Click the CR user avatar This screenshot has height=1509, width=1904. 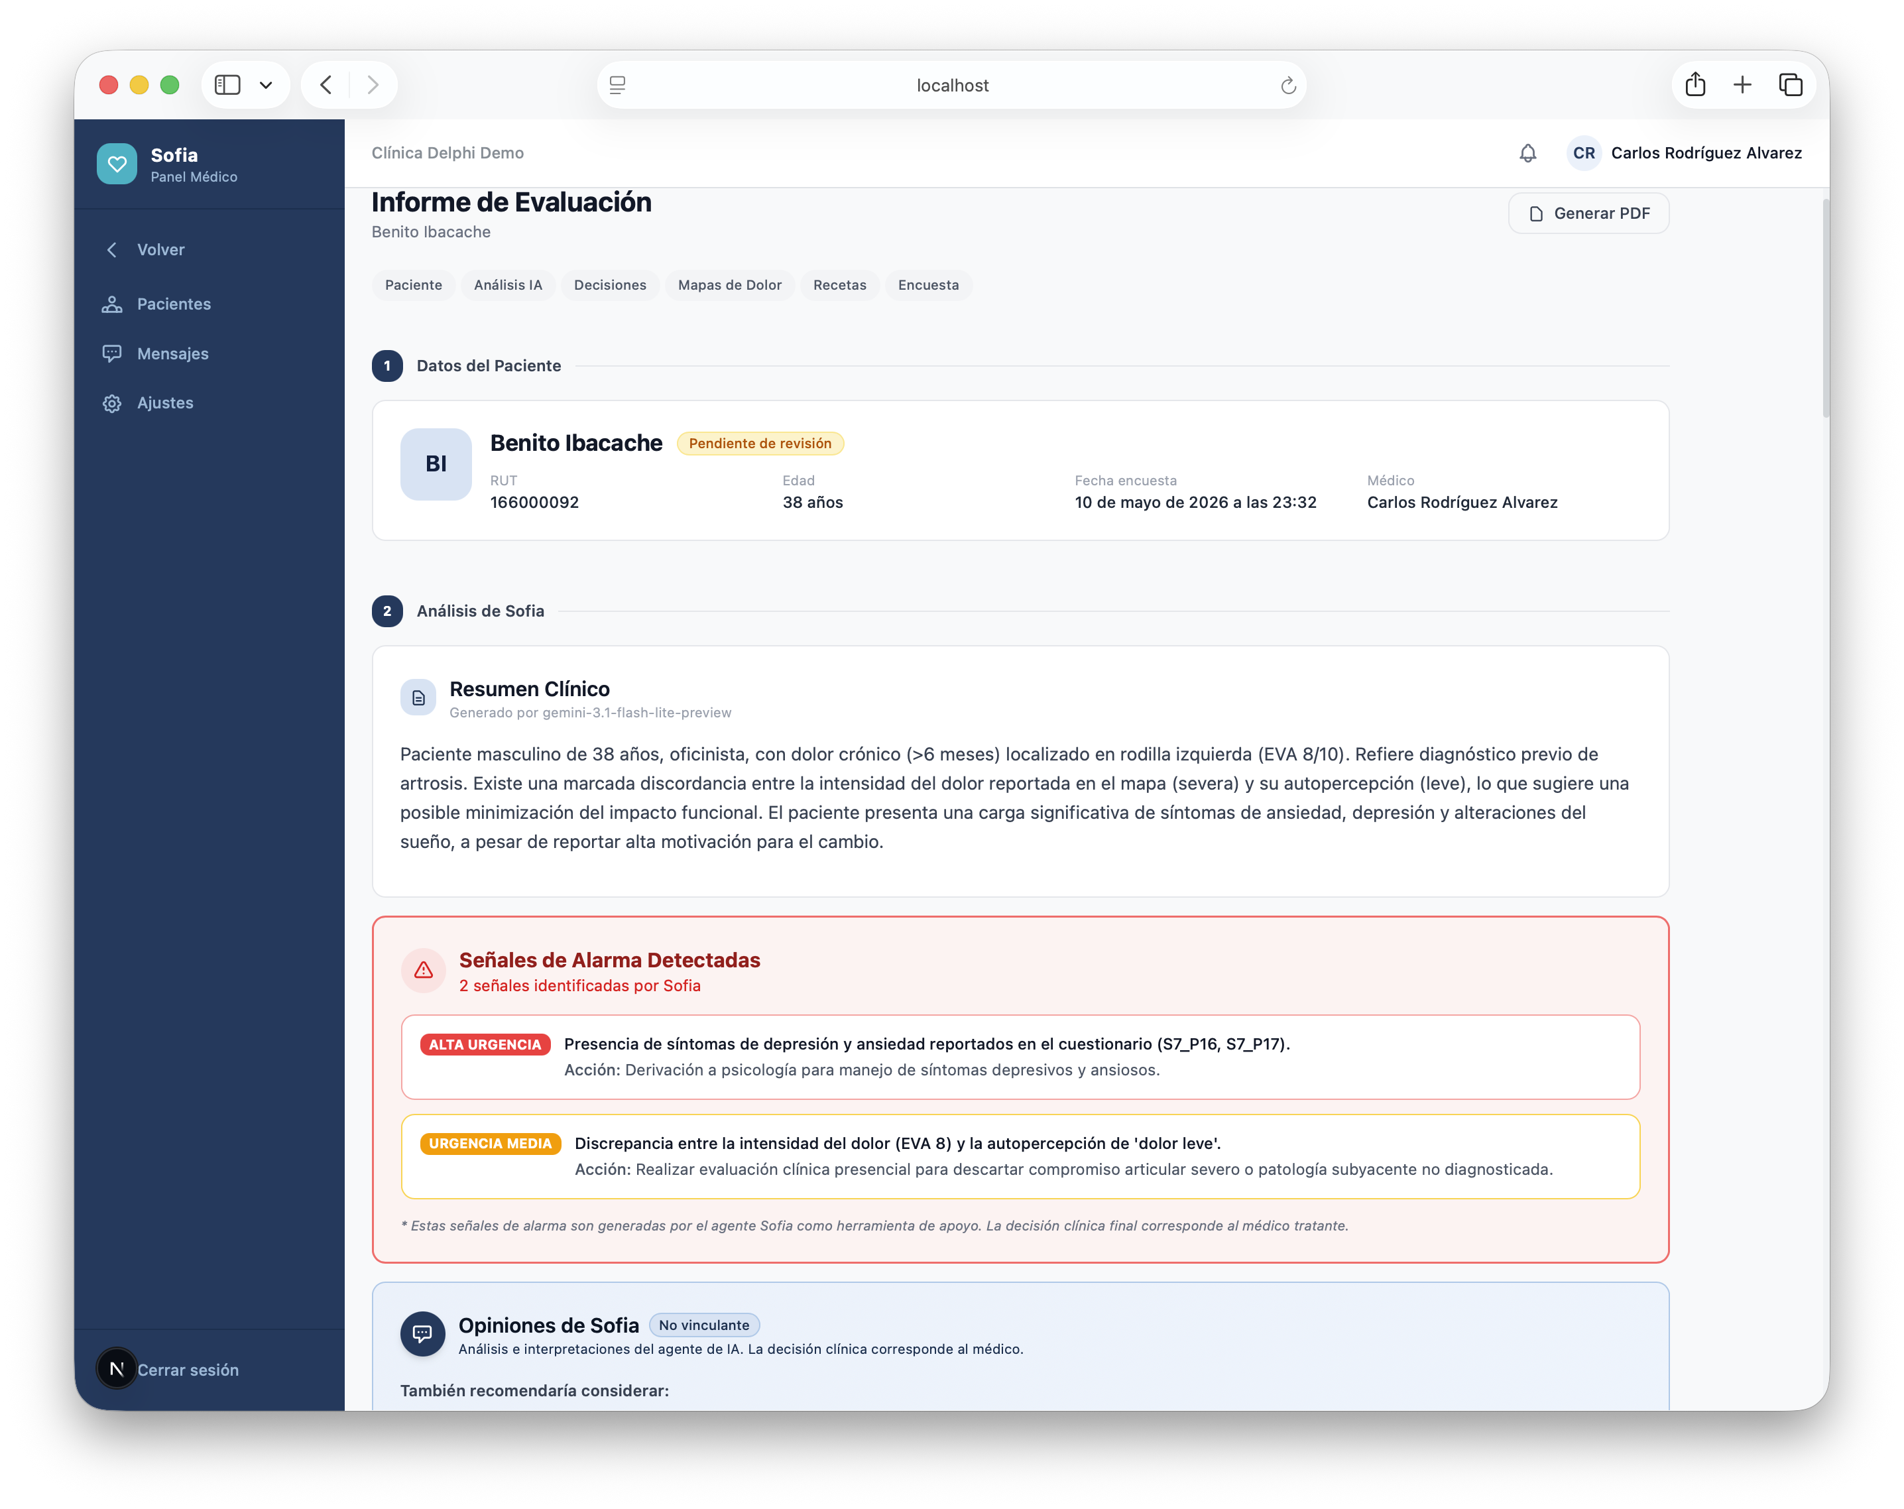[x=1583, y=154]
